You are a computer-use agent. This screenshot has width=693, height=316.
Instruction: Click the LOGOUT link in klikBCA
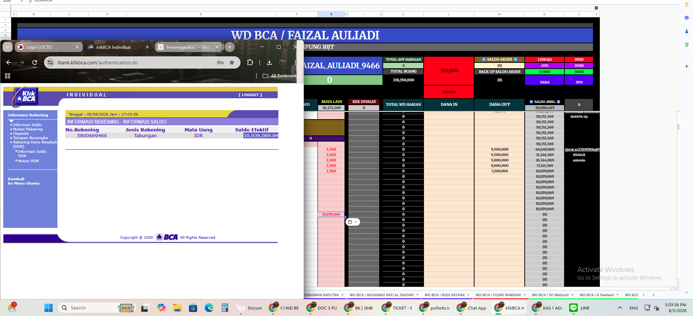[x=250, y=95]
